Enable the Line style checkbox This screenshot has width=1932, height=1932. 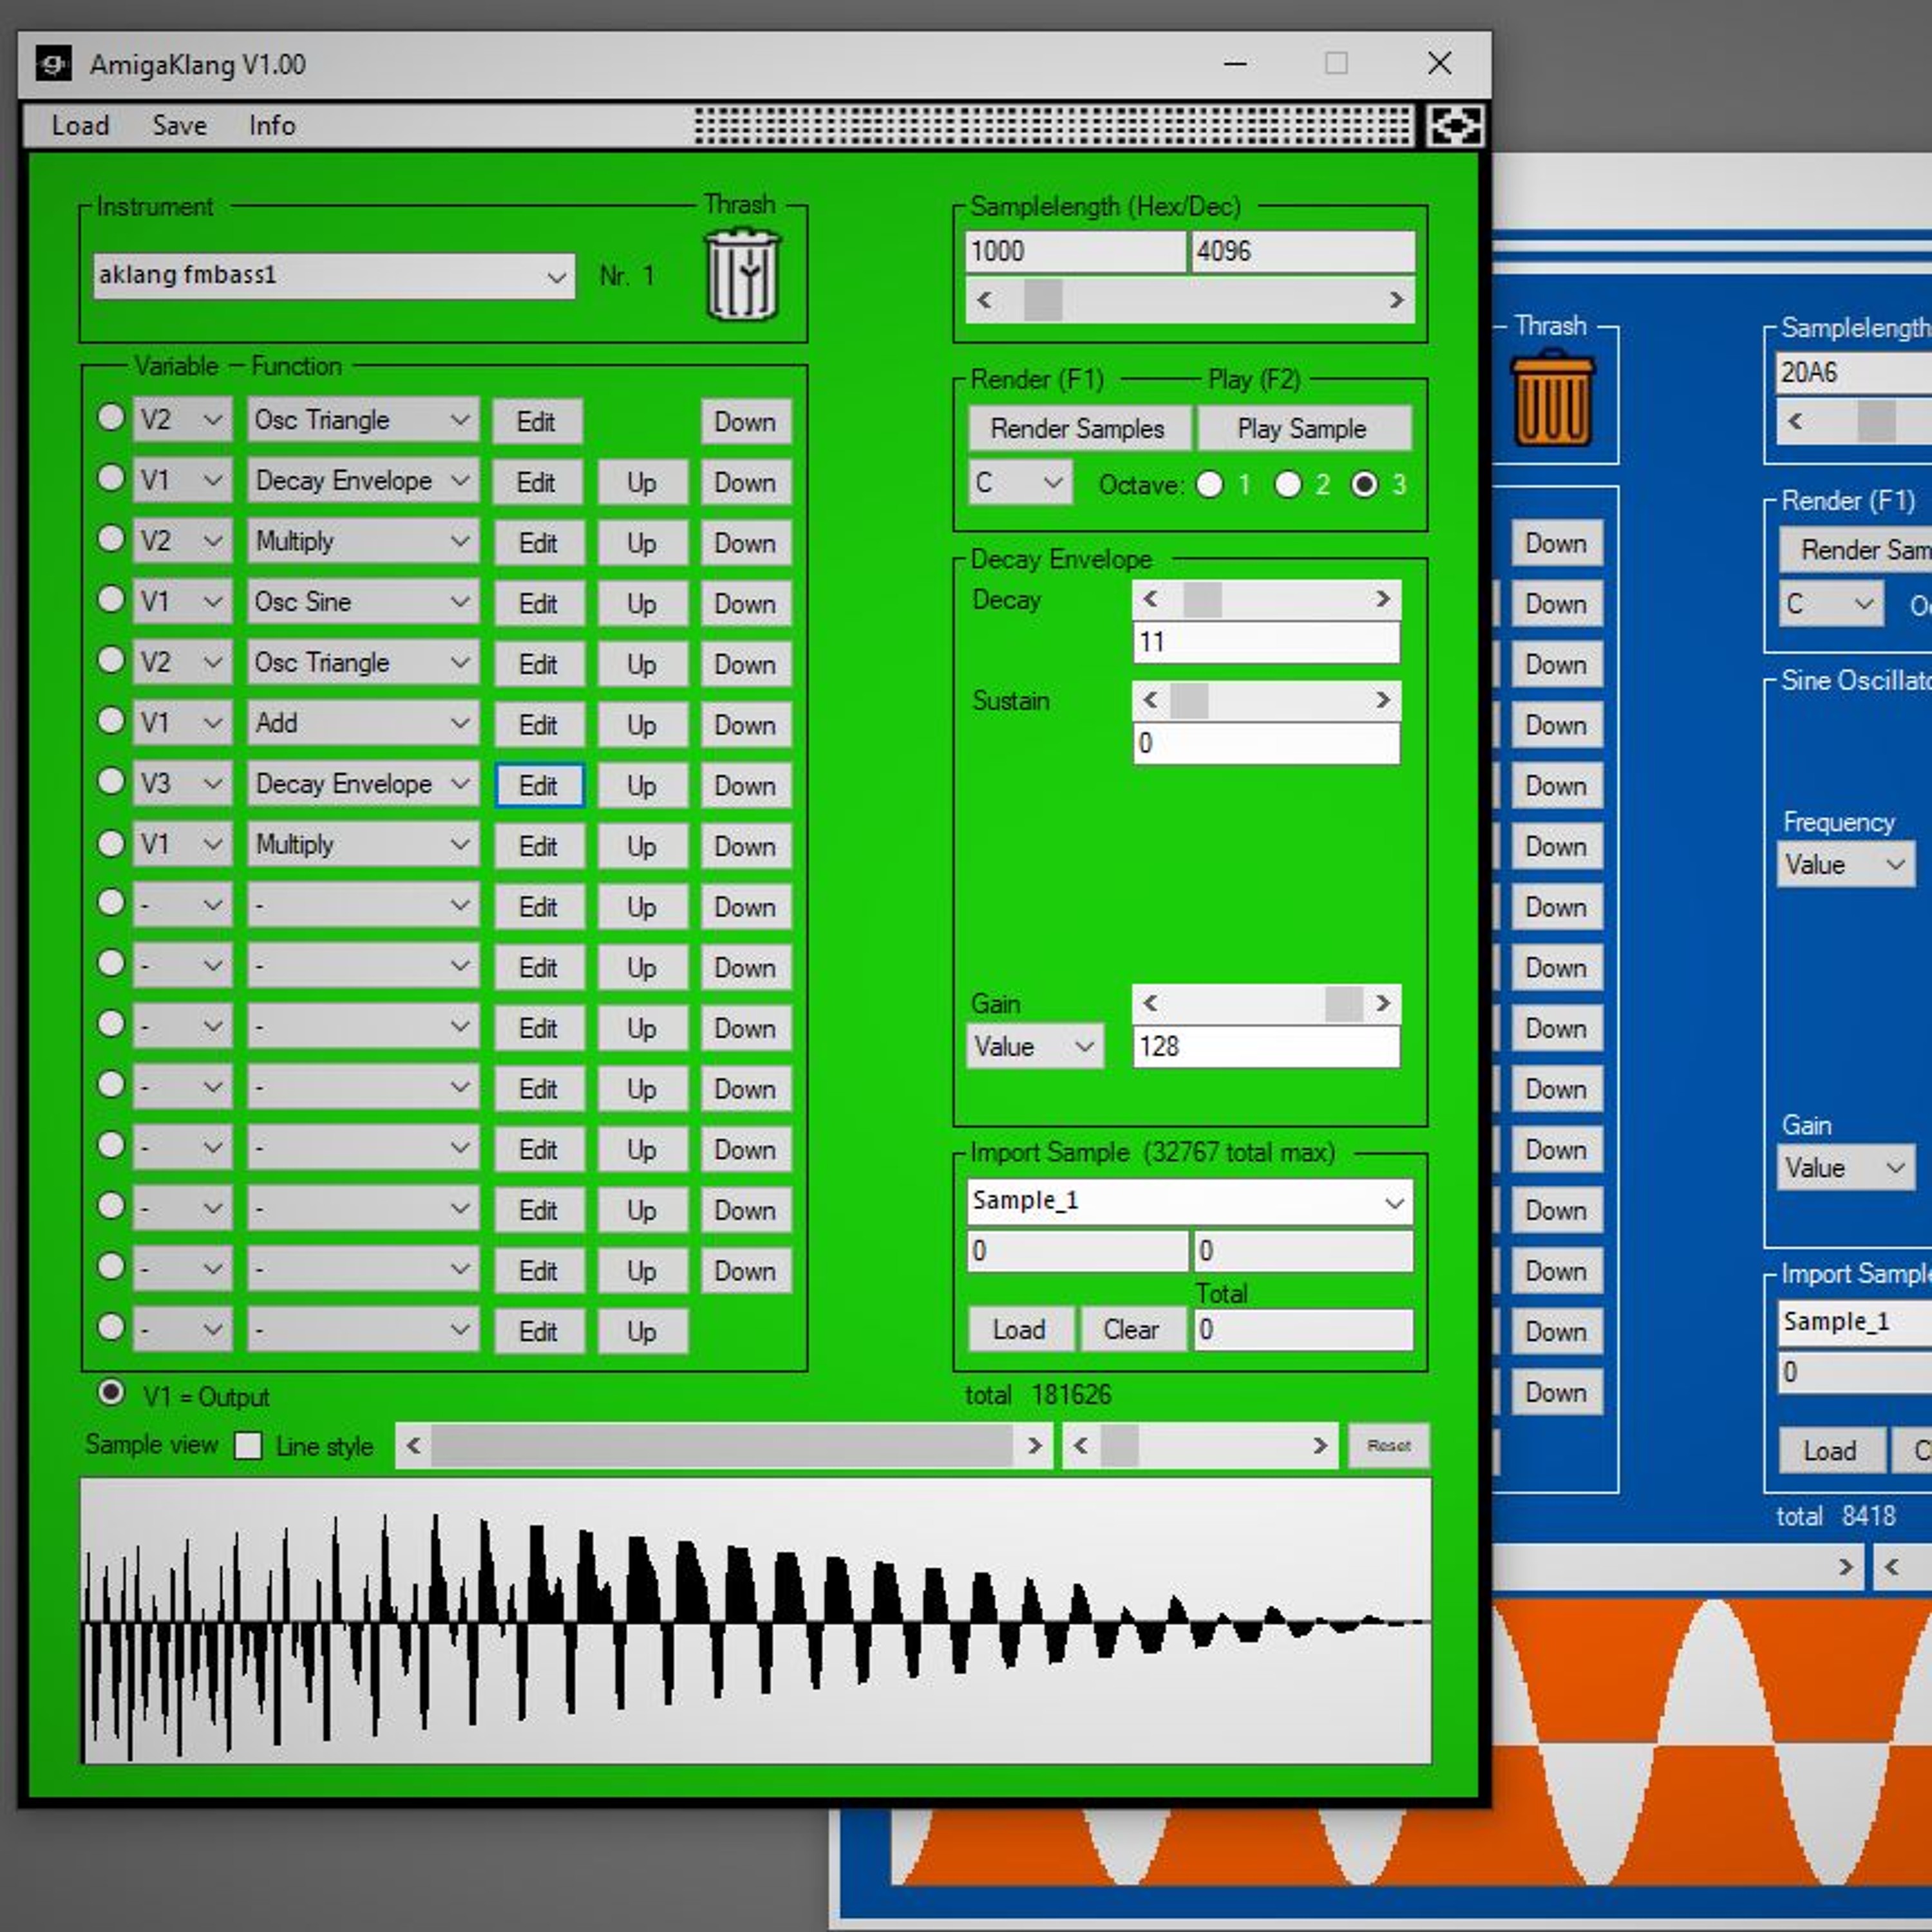248,1446
